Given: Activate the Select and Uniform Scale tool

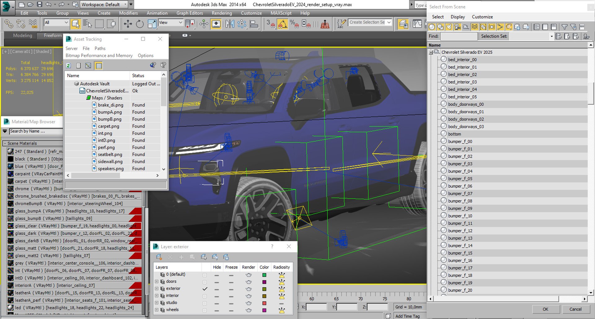Looking at the screenshot, I should click(x=152, y=24).
